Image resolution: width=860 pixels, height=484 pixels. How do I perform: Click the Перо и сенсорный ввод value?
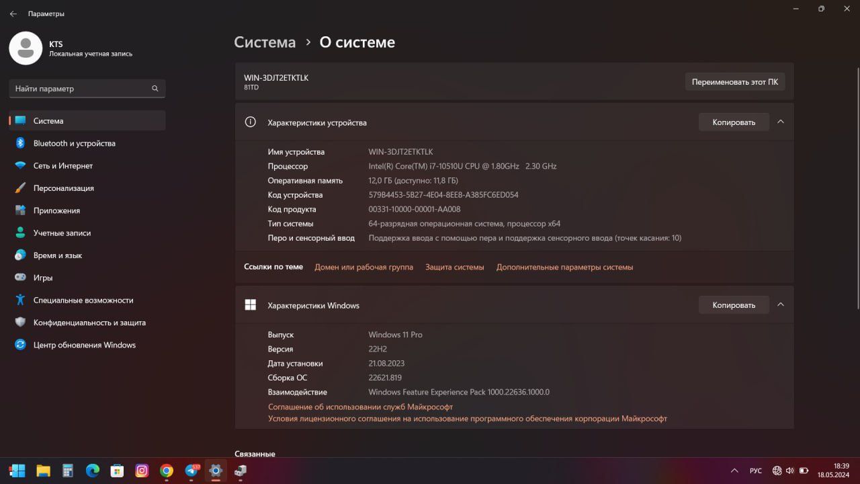tap(525, 238)
